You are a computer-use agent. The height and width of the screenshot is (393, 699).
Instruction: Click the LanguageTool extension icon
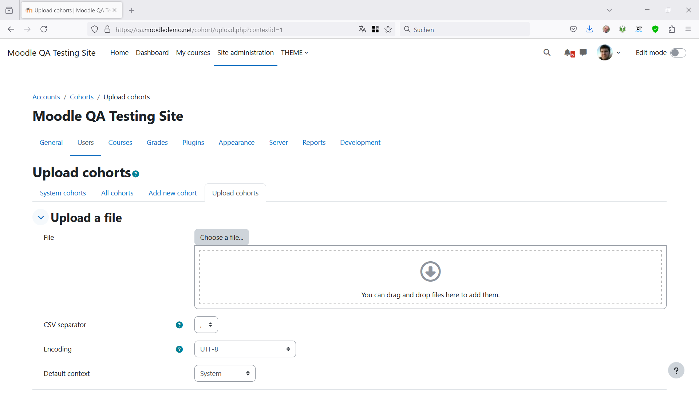point(639,29)
